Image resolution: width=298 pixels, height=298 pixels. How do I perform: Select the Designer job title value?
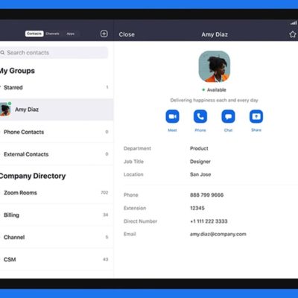[x=200, y=162]
